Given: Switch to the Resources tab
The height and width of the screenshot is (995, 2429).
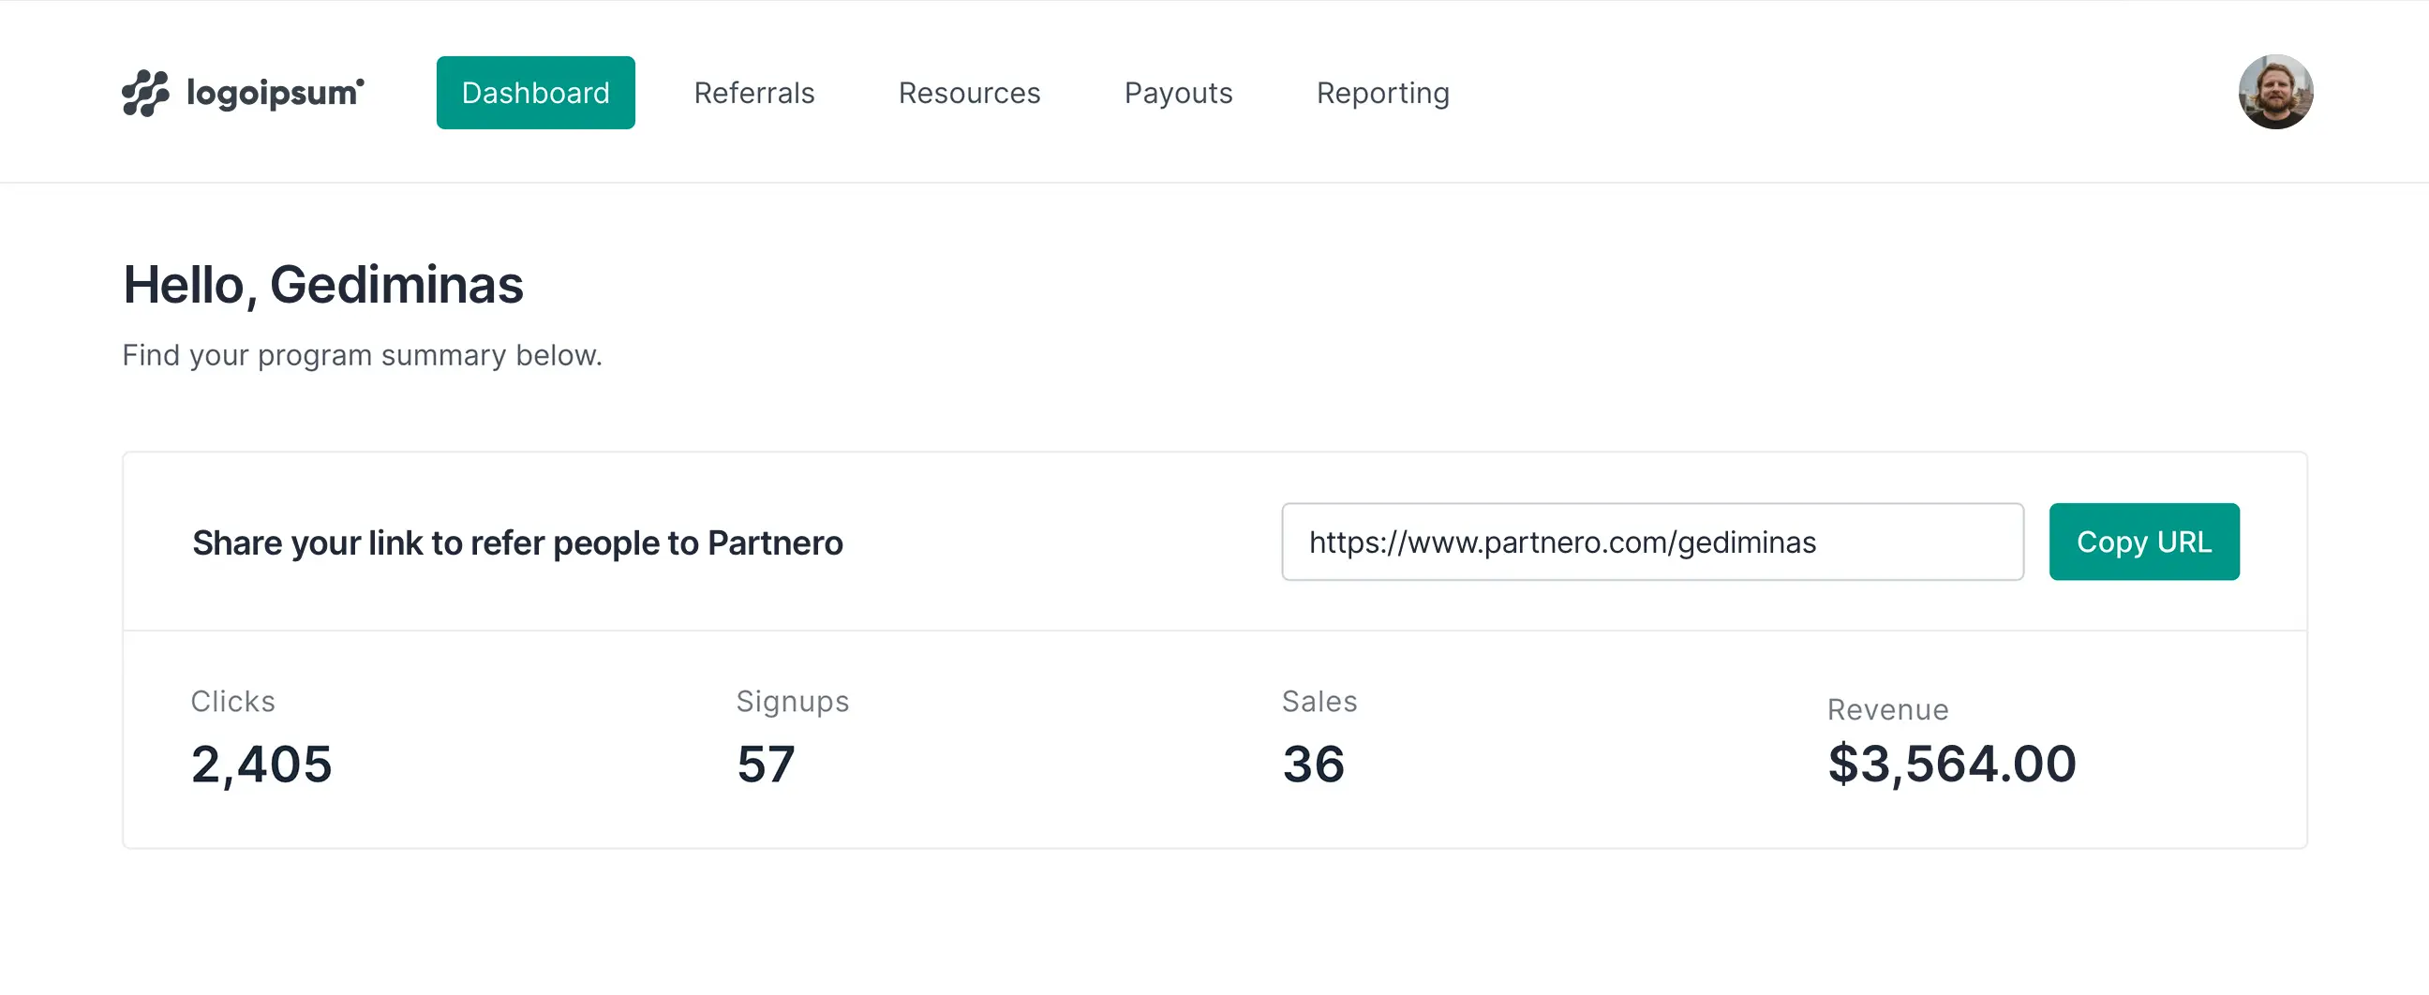Looking at the screenshot, I should pyautogui.click(x=968, y=93).
